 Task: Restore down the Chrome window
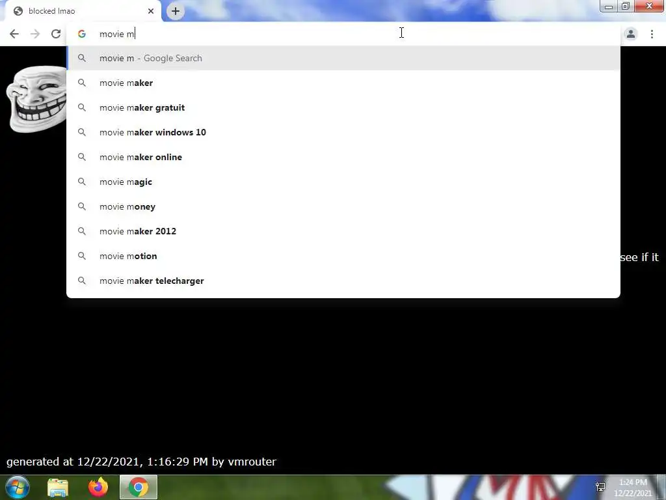click(x=626, y=6)
